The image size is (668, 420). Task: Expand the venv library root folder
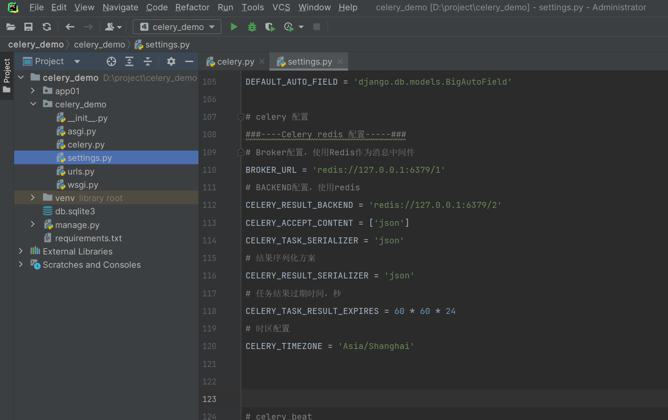(33, 198)
